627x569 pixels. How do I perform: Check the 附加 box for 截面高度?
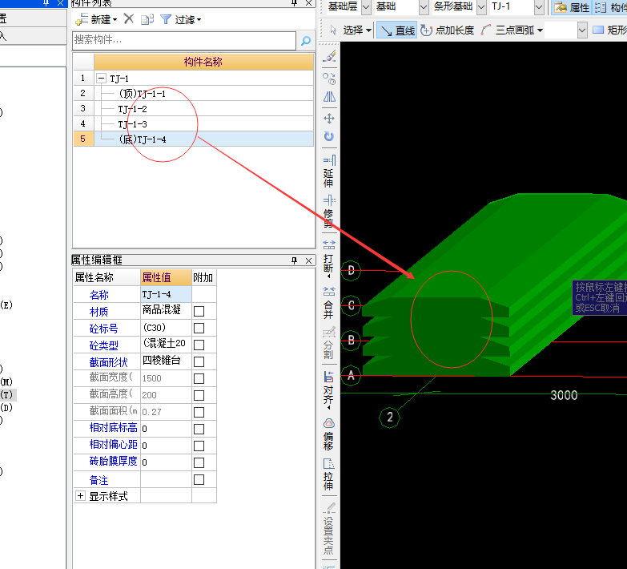pos(199,395)
